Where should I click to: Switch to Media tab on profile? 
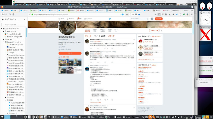coord(111,36)
